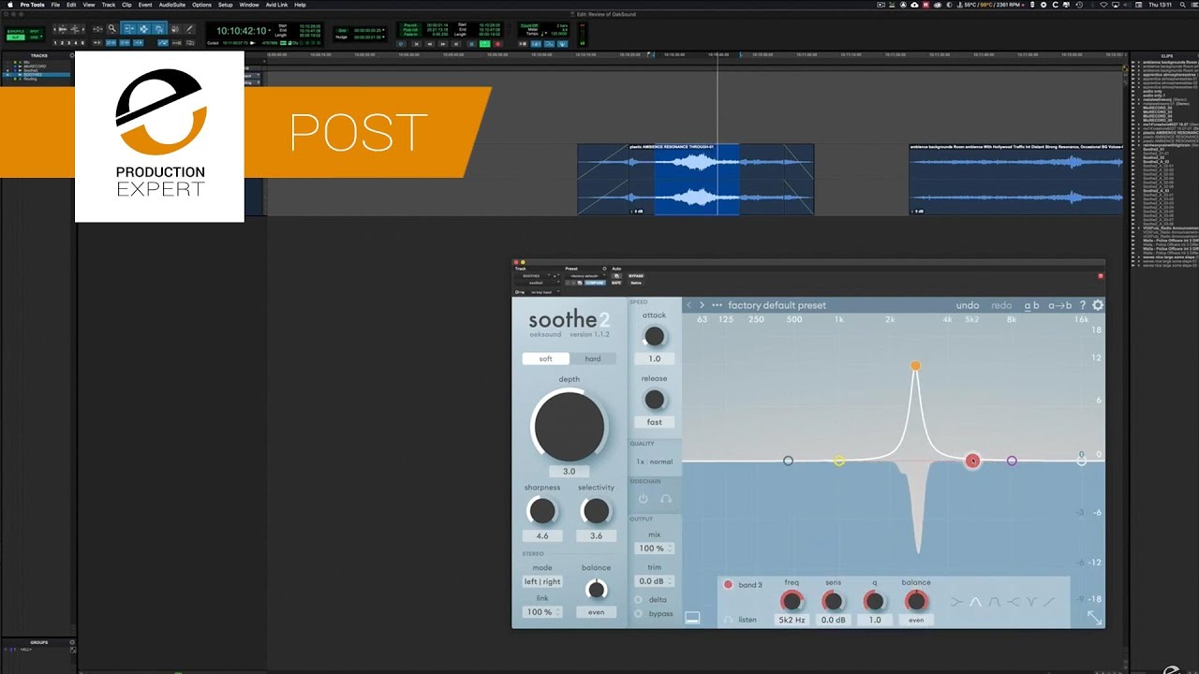The width and height of the screenshot is (1199, 674).
Task: Enable the soothe2 bypass option
Action: [x=639, y=613]
